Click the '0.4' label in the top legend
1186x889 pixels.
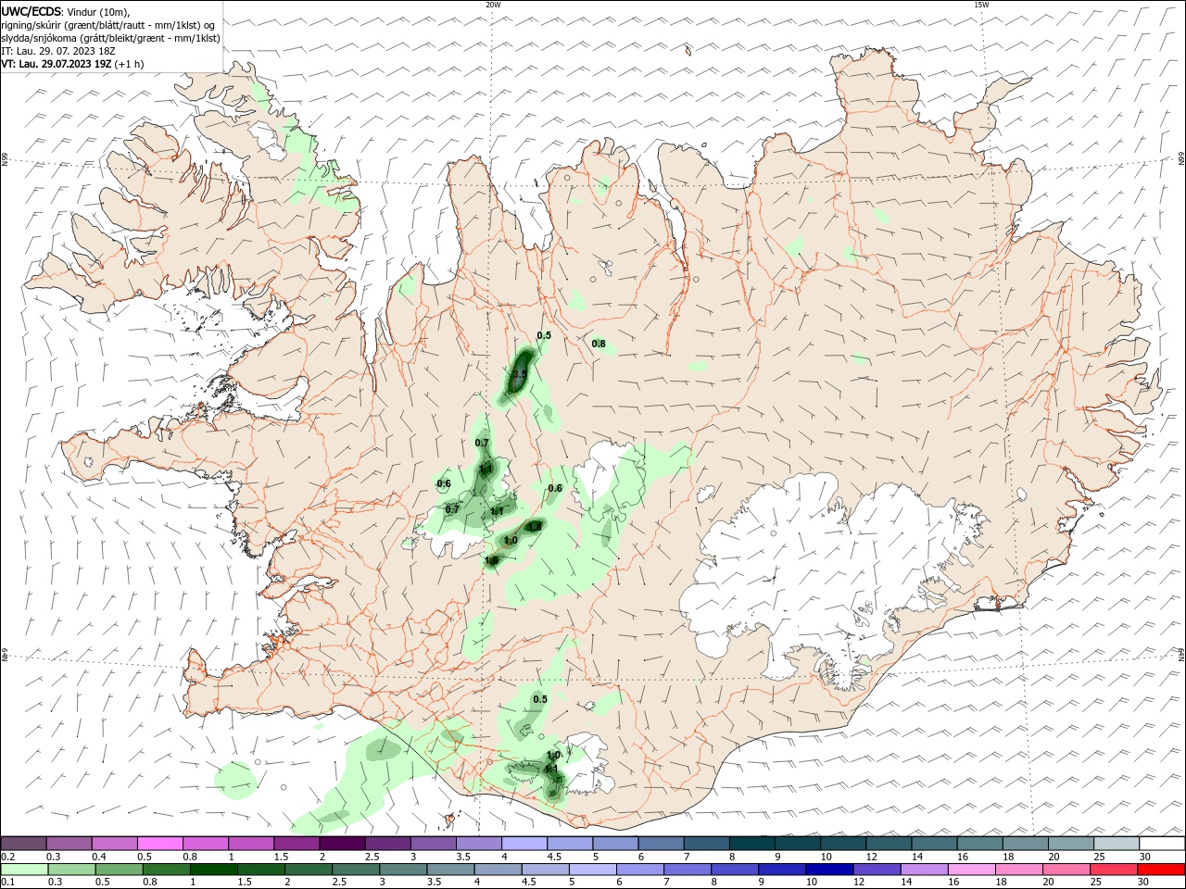tap(98, 857)
